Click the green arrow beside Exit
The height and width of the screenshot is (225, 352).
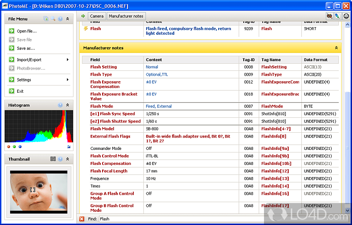point(11,91)
